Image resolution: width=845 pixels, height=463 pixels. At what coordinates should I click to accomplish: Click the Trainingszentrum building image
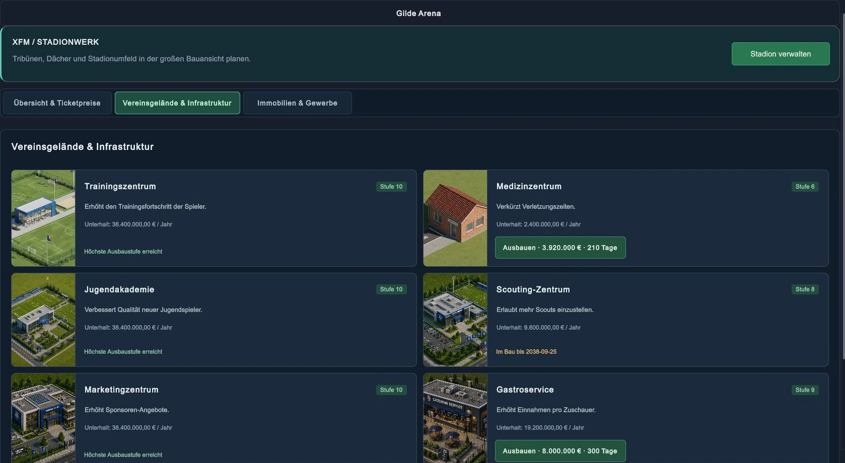pos(43,218)
